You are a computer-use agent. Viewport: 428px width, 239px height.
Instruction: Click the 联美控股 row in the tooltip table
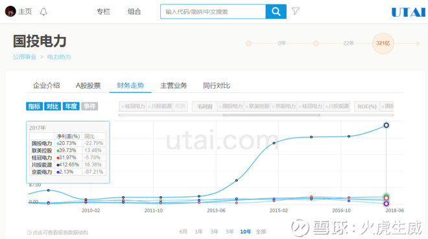[x=67, y=150]
